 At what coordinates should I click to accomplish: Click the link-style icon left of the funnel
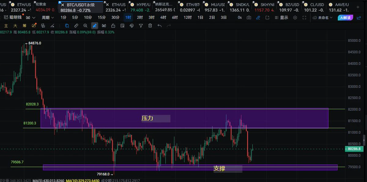pos(132,26)
